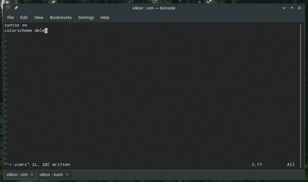
Task: Close the Konsole window
Action: tap(300, 8)
